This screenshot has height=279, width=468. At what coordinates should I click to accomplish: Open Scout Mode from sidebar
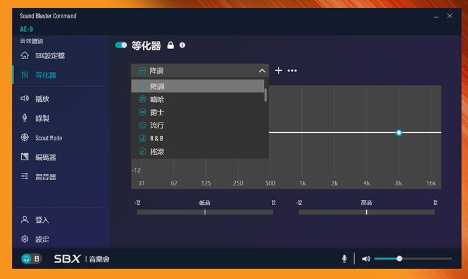(49, 138)
